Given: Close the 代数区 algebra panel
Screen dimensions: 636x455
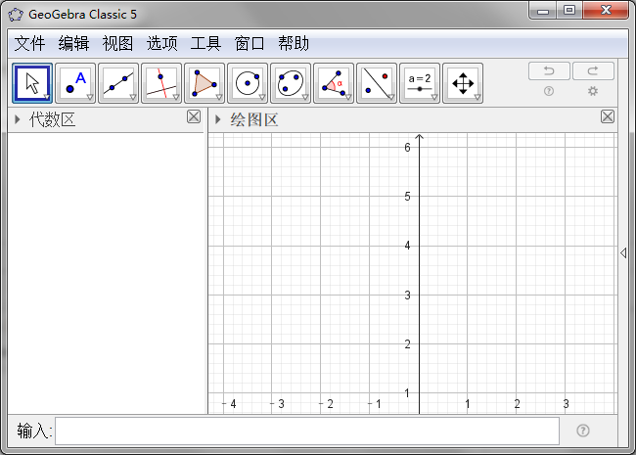Looking at the screenshot, I should (194, 117).
